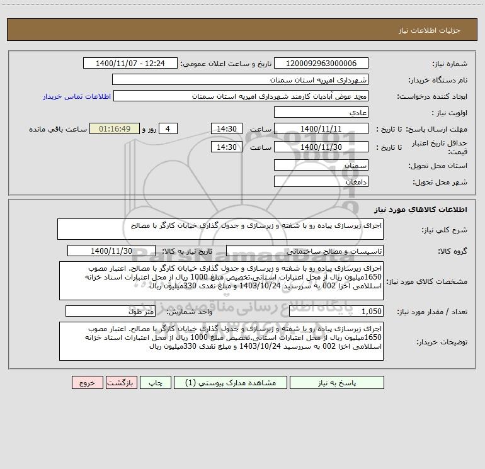Click label واحد شمارش
This screenshot has width=485, height=469.
click(190, 312)
